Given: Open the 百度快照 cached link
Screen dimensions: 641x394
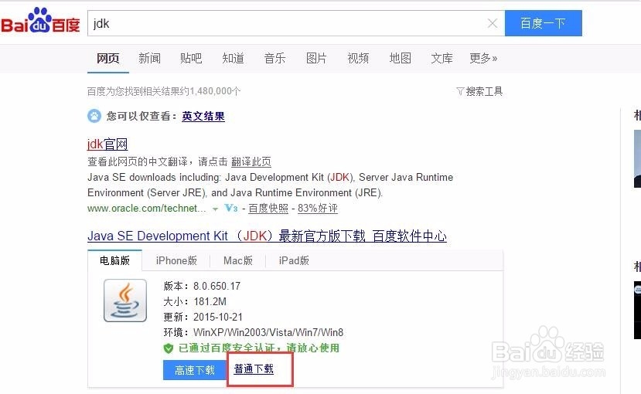Looking at the screenshot, I should click(x=268, y=209).
